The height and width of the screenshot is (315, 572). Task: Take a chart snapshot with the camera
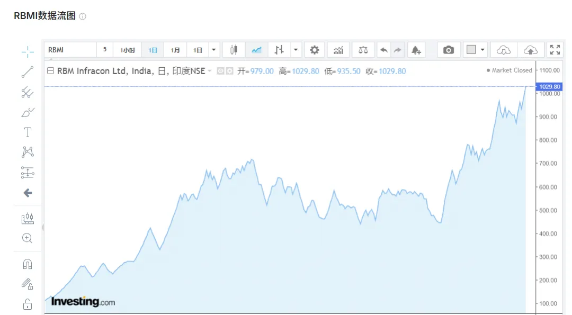click(449, 50)
